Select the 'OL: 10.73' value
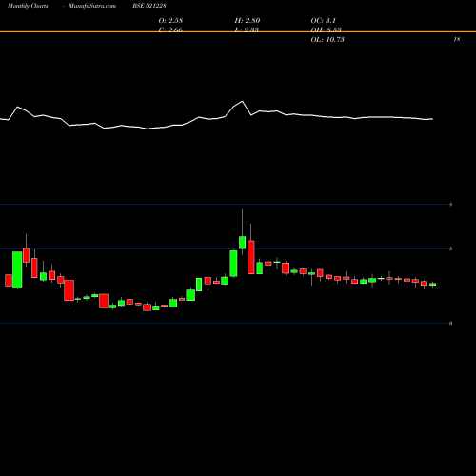This screenshot has height=476, width=476. (x=327, y=40)
